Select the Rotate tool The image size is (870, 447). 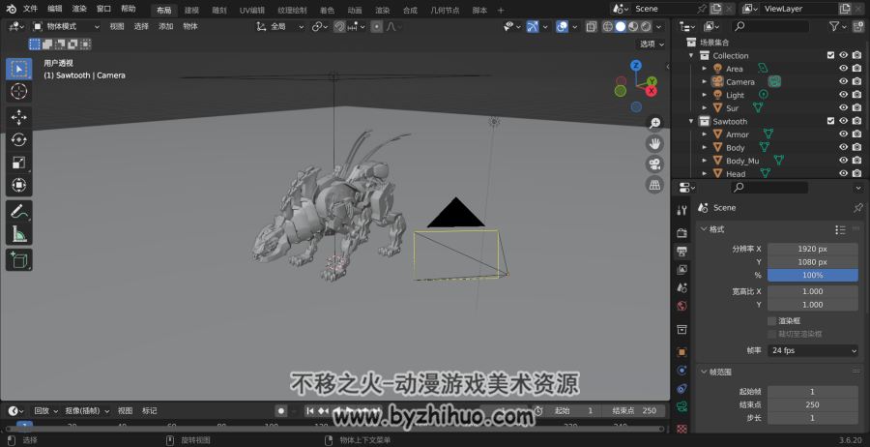pyautogui.click(x=19, y=140)
